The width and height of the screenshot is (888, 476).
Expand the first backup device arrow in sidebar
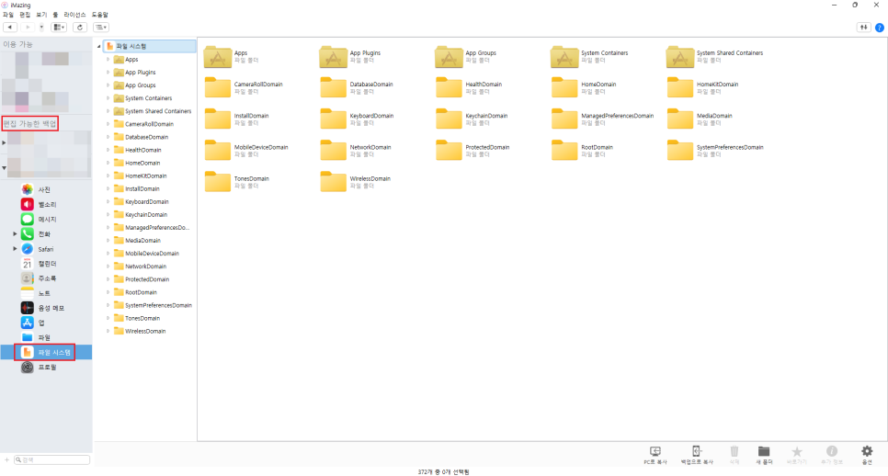(x=4, y=142)
